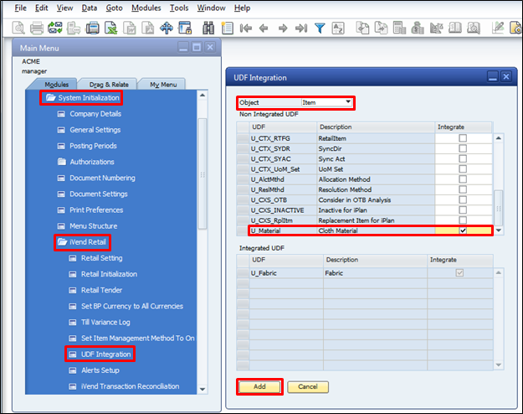Click Description column header in Non Integrated UDF

tap(376, 127)
